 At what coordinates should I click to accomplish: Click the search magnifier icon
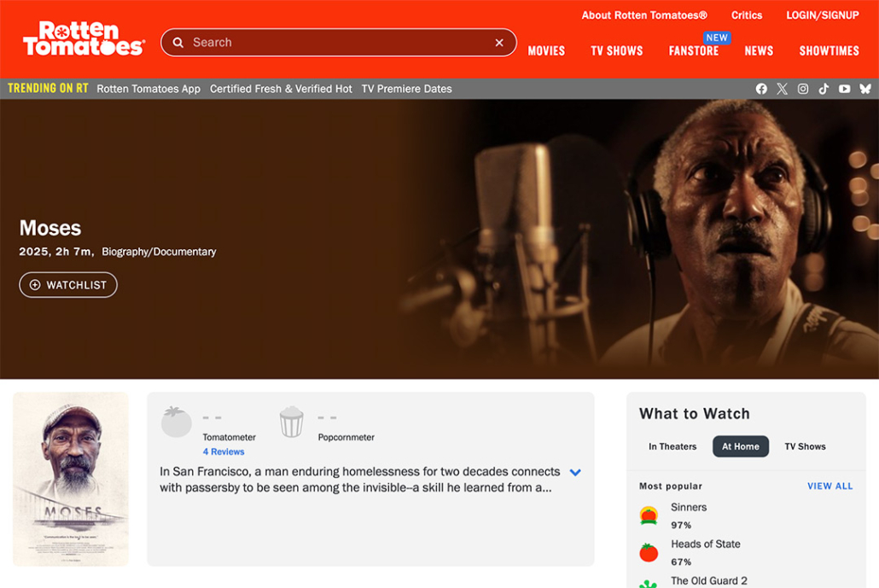[178, 43]
